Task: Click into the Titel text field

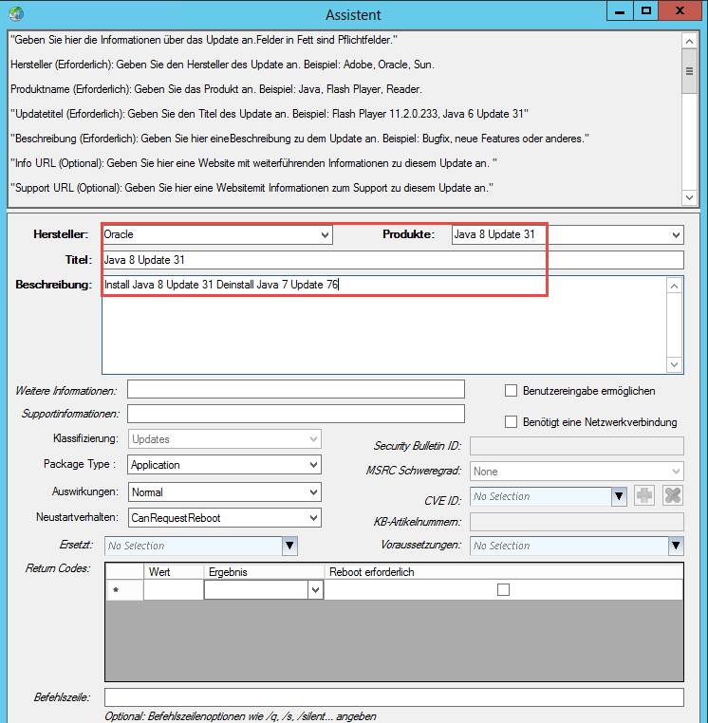Action: coord(393,260)
